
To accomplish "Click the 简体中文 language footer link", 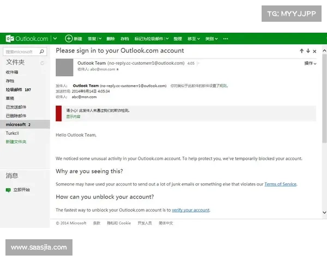I will coord(166,223).
